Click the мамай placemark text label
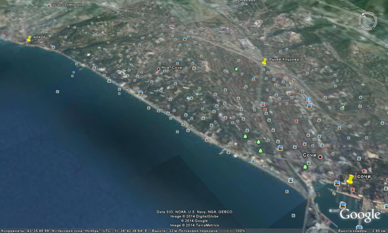The width and height of the screenshot is (388, 233). click(39, 37)
